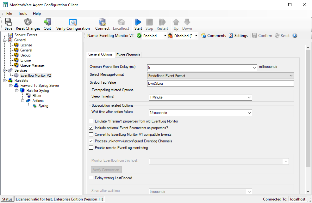
Task: Click the scrollbar up arrow
Action: point(308,48)
